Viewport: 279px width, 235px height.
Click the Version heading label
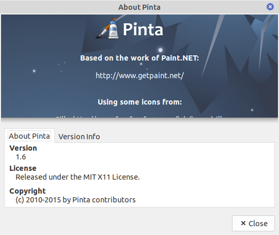click(x=23, y=148)
